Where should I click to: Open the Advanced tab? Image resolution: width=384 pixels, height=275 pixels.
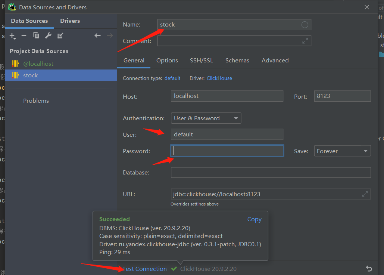(275, 61)
